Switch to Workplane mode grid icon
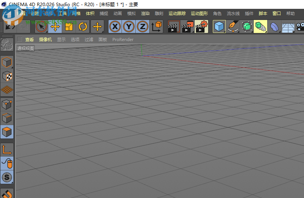This screenshot has height=198, width=304. click(7, 90)
